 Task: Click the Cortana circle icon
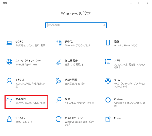click(108, 100)
